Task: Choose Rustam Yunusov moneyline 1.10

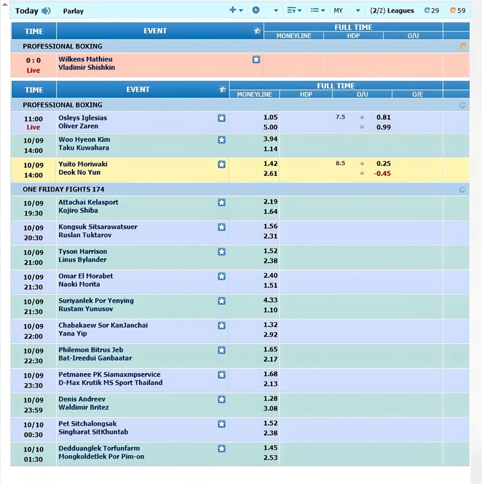Action: (270, 310)
